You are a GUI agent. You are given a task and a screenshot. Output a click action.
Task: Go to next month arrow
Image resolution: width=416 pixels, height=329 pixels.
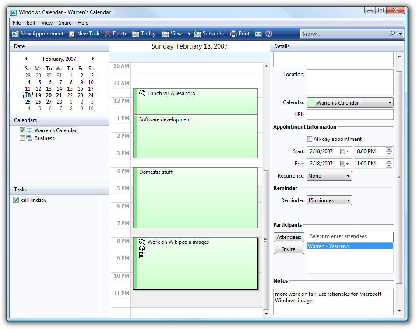point(93,58)
